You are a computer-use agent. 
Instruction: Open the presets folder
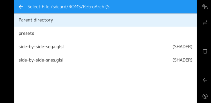coord(26,34)
